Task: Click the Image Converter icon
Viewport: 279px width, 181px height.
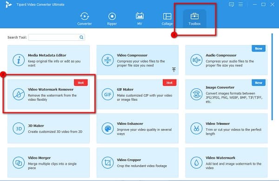Action: [x=196, y=94]
